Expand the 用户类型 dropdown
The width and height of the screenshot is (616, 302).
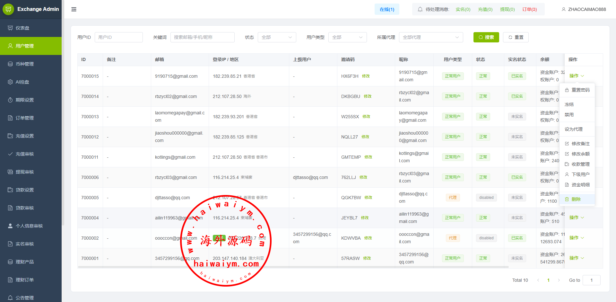(x=347, y=37)
